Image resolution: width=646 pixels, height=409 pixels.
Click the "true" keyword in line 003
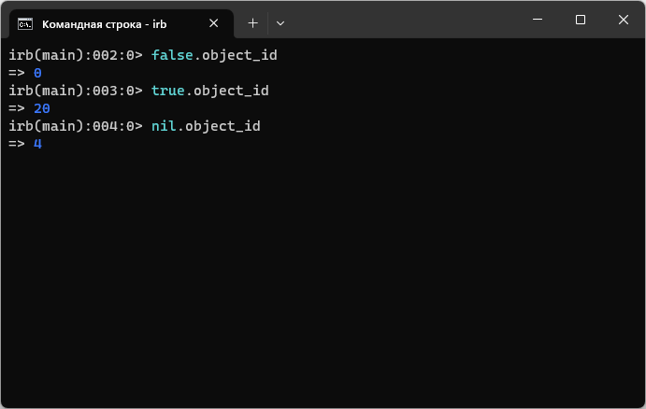pyautogui.click(x=167, y=91)
